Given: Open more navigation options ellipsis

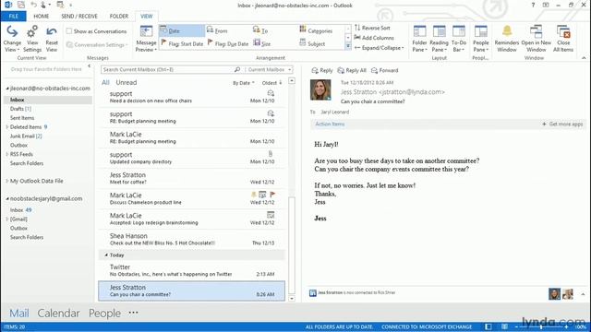Looking at the screenshot, I should [133, 313].
